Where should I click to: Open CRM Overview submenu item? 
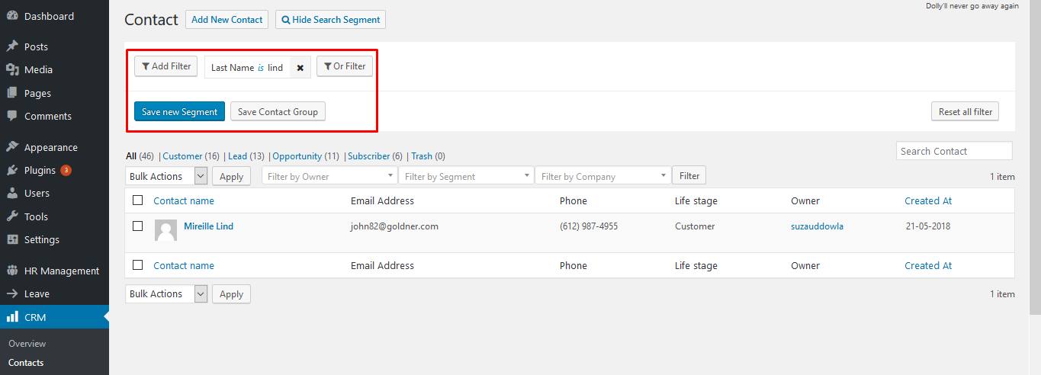tap(27, 344)
